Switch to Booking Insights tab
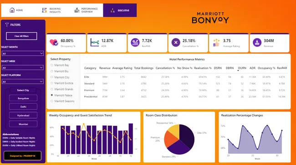Image resolution: width=296 pixels, height=165 pixels. coord(51,10)
